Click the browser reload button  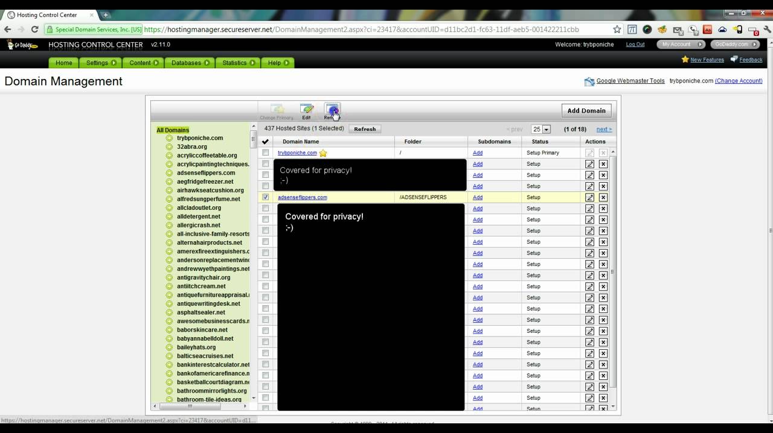[34, 29]
